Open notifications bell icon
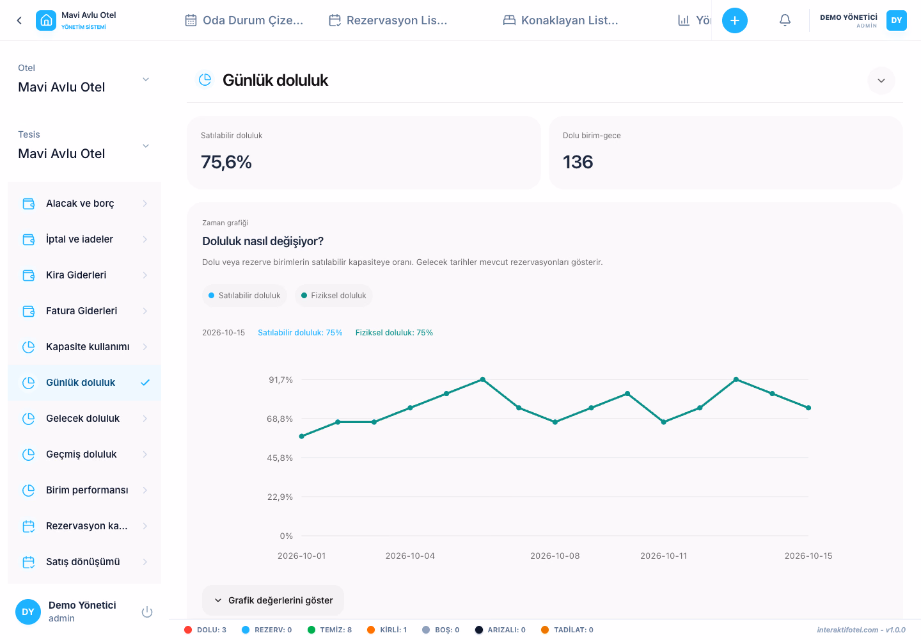Viewport: 921px width, 640px height. [x=785, y=20]
